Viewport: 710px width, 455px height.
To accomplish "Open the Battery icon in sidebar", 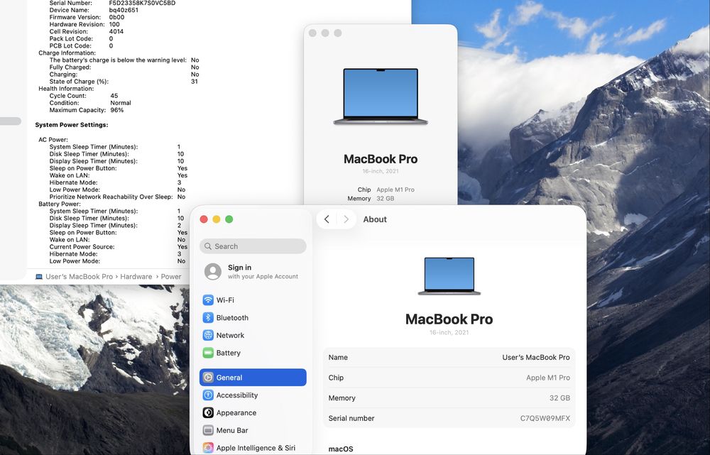I will (208, 353).
